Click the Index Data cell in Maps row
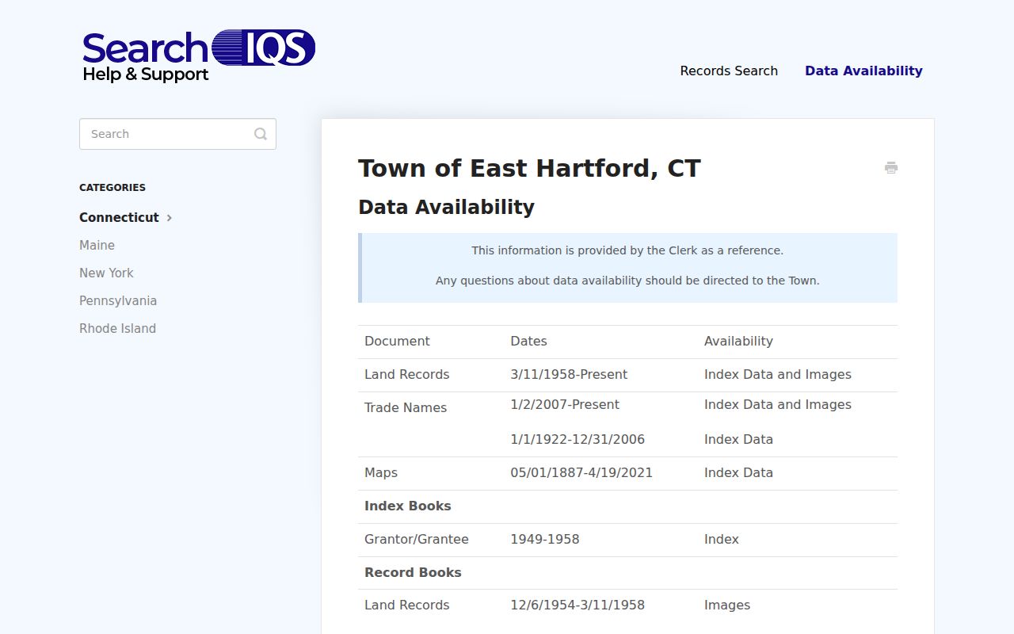1014x634 pixels. 738,473
